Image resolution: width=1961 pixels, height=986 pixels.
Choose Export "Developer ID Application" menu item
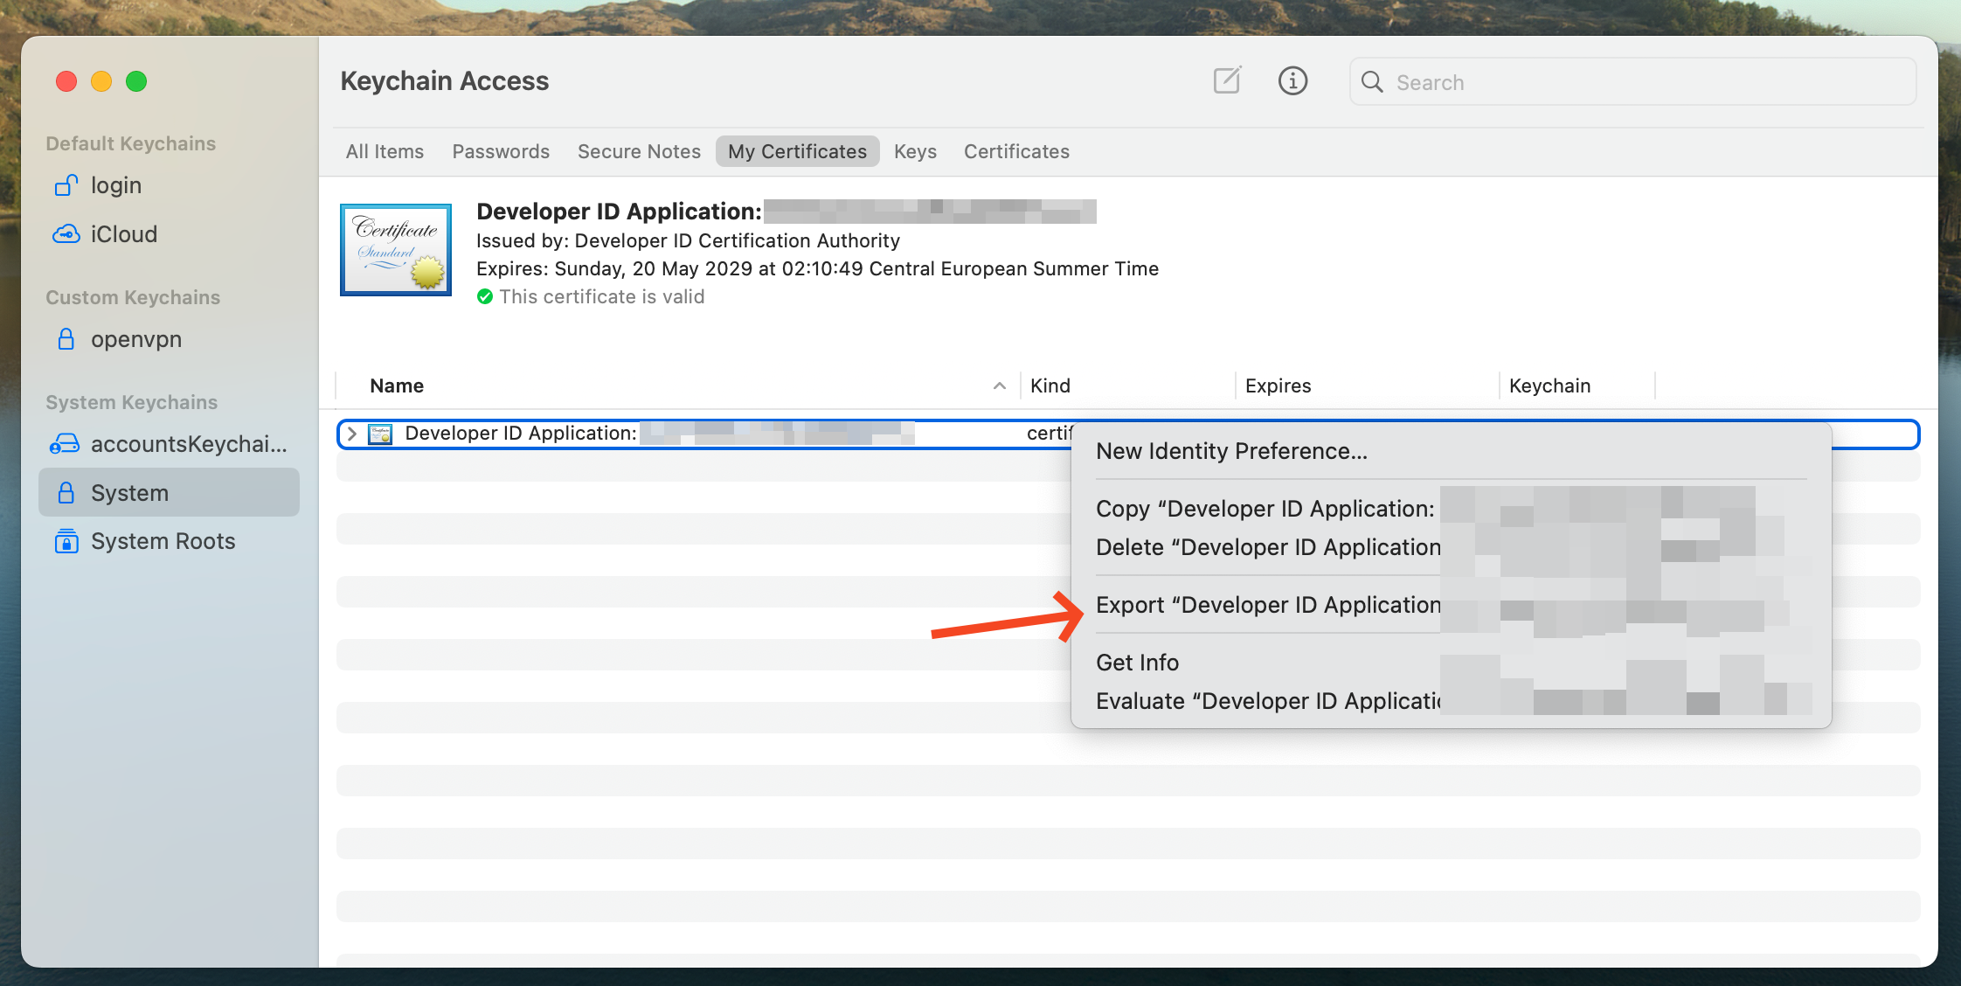click(x=1451, y=605)
